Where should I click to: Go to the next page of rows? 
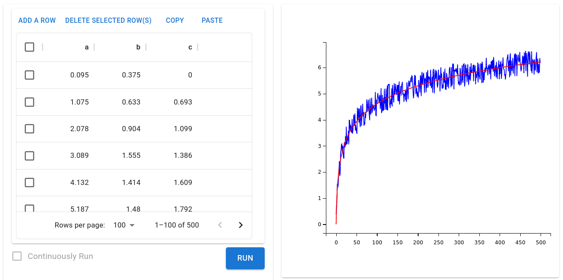(240, 225)
